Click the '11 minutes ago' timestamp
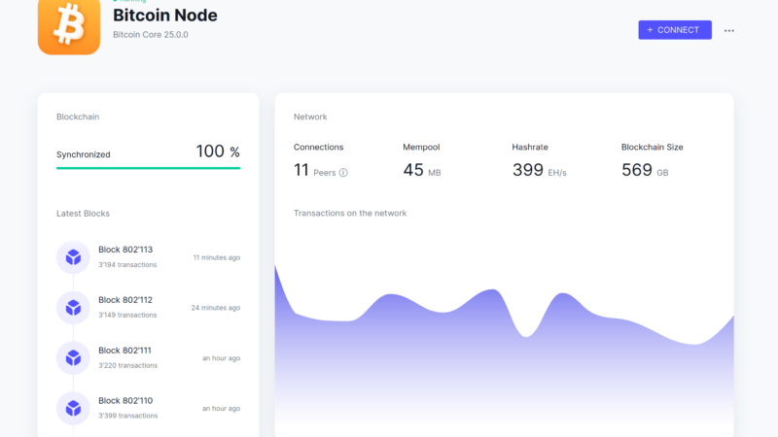Viewport: 778px width, 437px height. [x=217, y=257]
